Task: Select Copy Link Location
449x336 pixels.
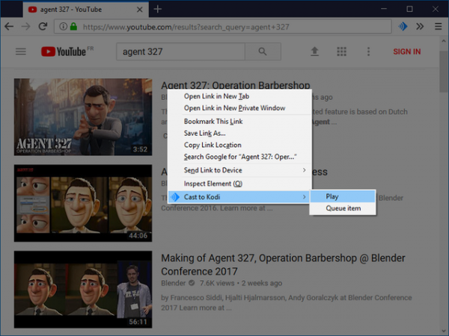Action: [213, 145]
